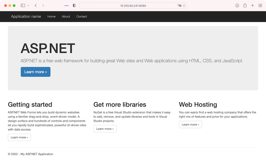Click Learn more under Web Hosting
This screenshot has height=163, width=266.
click(190, 124)
